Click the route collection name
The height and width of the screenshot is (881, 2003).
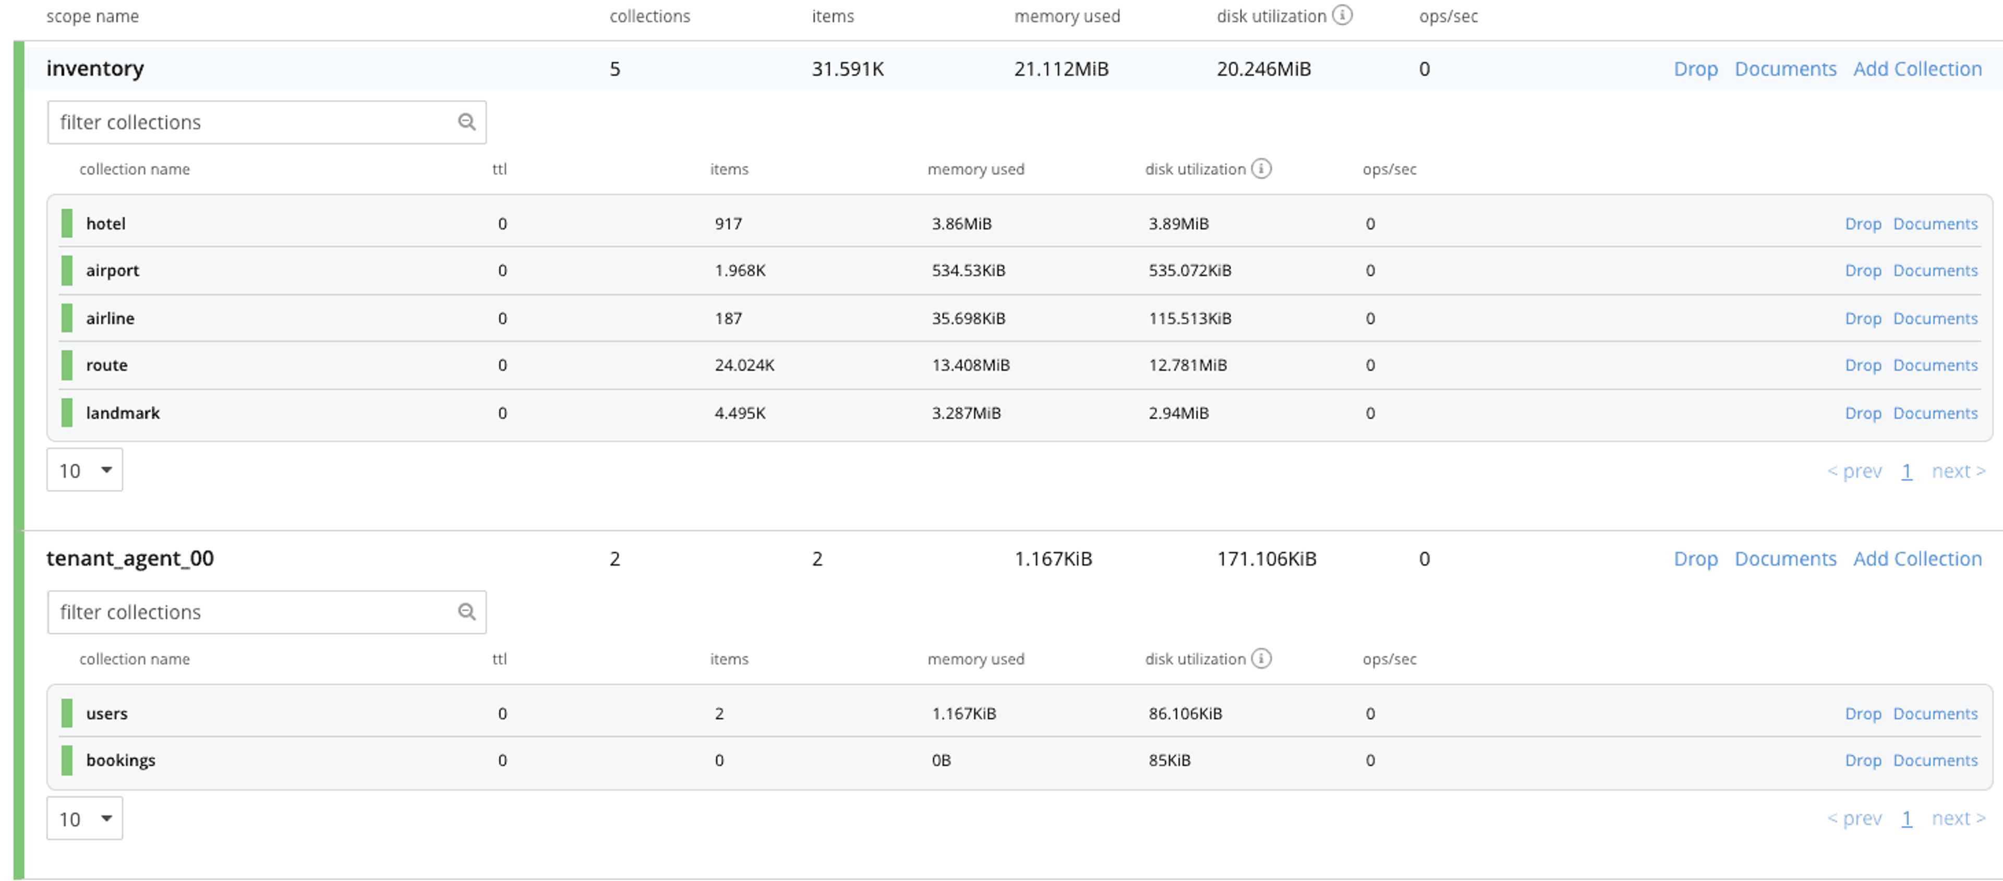(x=106, y=366)
